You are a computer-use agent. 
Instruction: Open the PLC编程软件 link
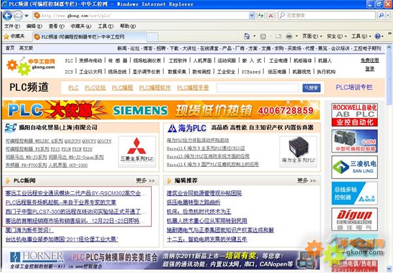tap(155, 88)
